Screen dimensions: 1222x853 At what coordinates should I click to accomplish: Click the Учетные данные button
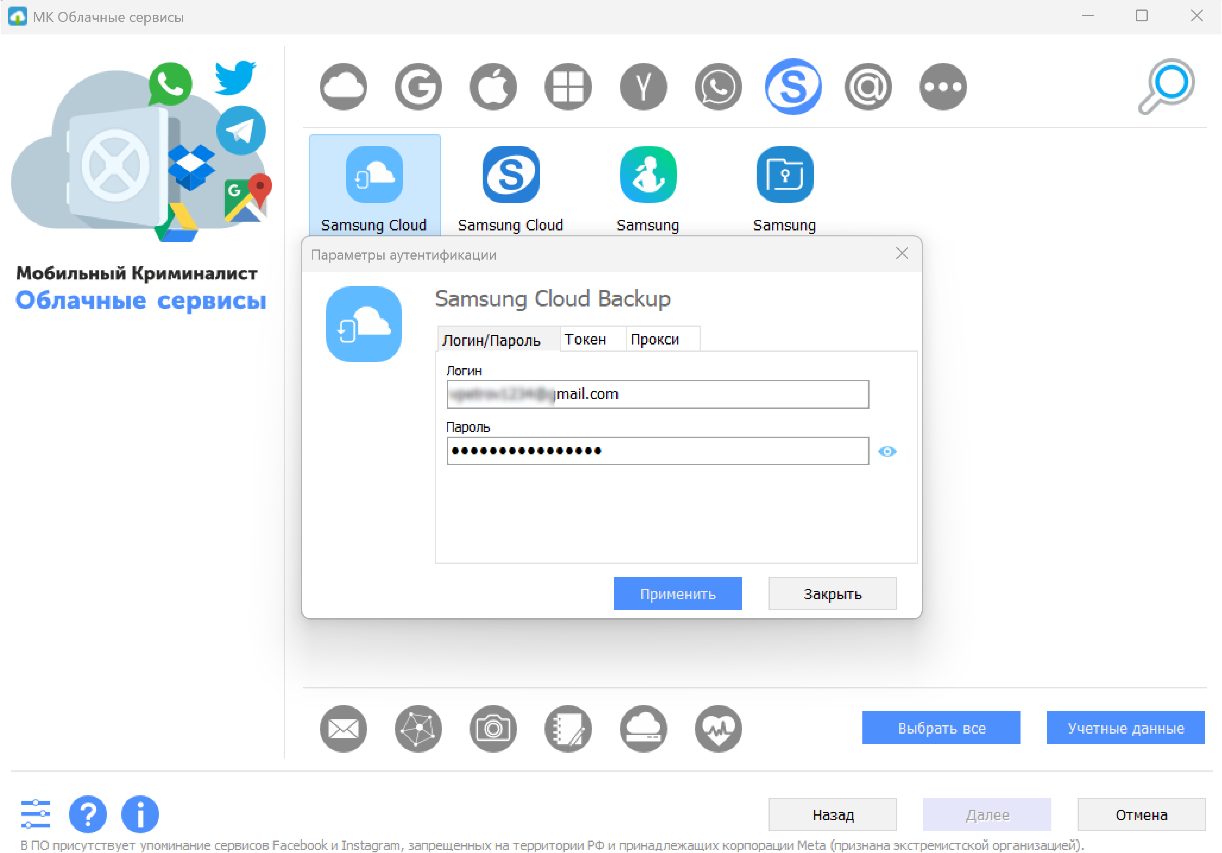[x=1126, y=728]
